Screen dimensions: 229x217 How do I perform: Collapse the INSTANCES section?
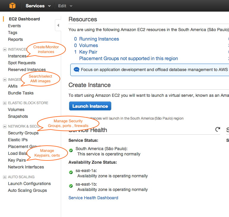coord(5,49)
